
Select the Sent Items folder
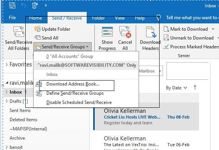point(20,110)
